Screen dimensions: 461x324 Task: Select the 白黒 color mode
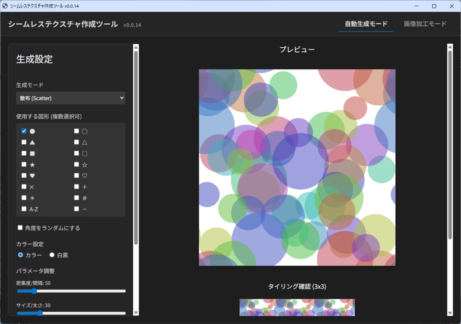51,255
